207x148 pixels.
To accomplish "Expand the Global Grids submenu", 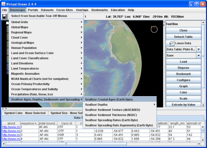I will [x=46, y=22].
